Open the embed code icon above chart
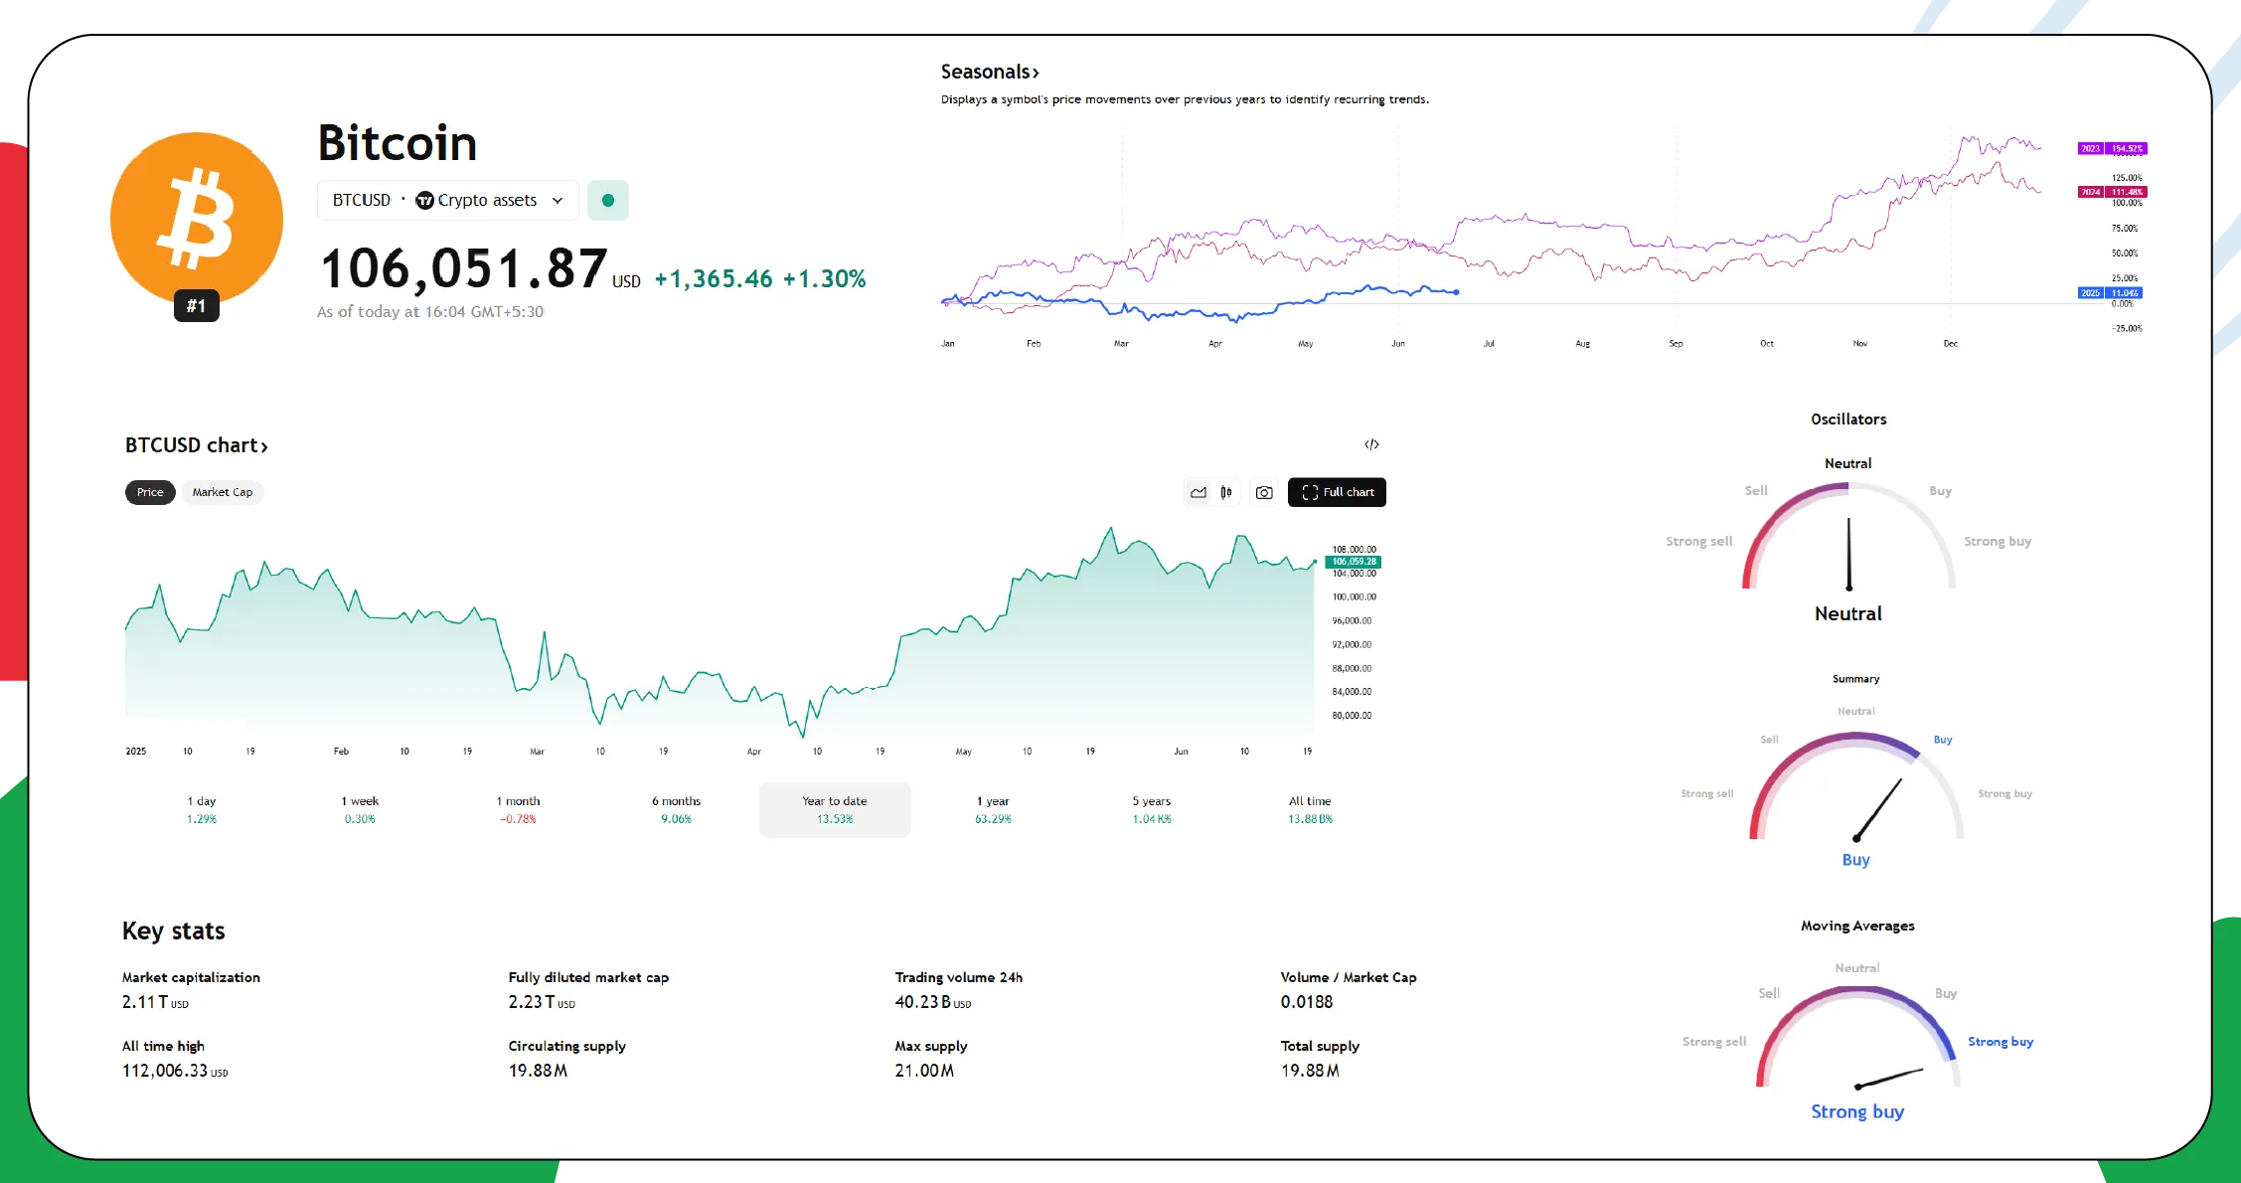Image resolution: width=2241 pixels, height=1183 pixels. [1371, 444]
